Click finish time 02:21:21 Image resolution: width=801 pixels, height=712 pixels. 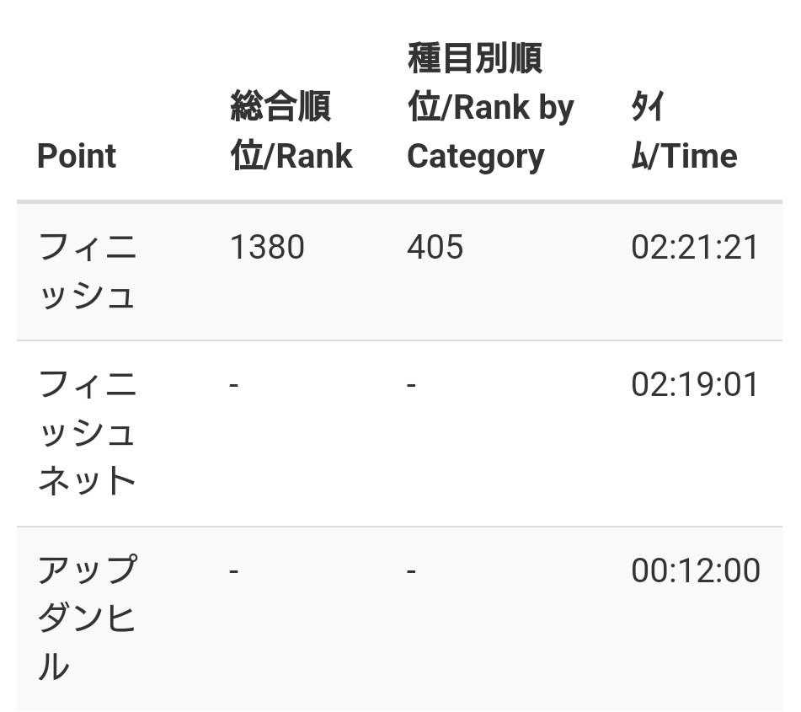[x=695, y=248]
